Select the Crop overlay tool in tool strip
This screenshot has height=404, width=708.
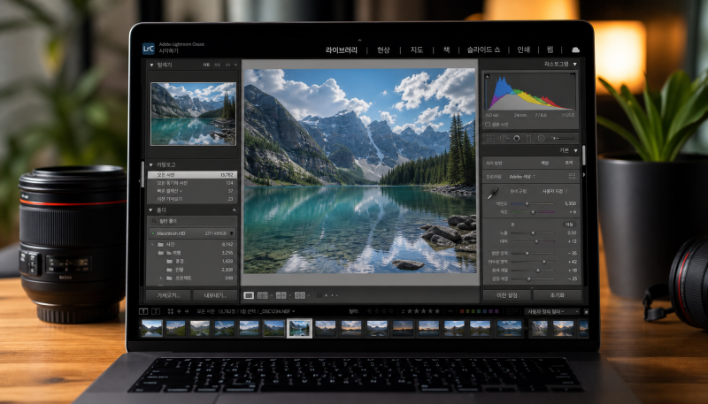click(x=491, y=139)
